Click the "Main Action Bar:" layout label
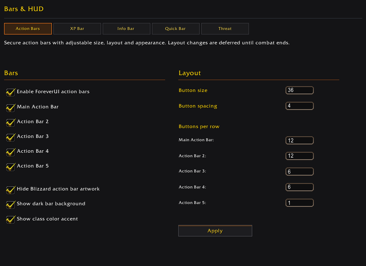Image resolution: width=366 pixels, height=266 pixels. pyautogui.click(x=196, y=140)
